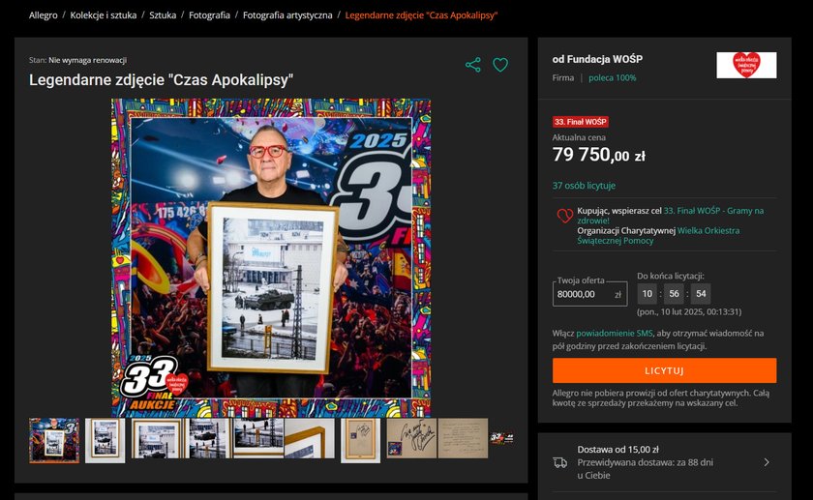Click the Twoja oferta bid amount field

tap(589, 294)
